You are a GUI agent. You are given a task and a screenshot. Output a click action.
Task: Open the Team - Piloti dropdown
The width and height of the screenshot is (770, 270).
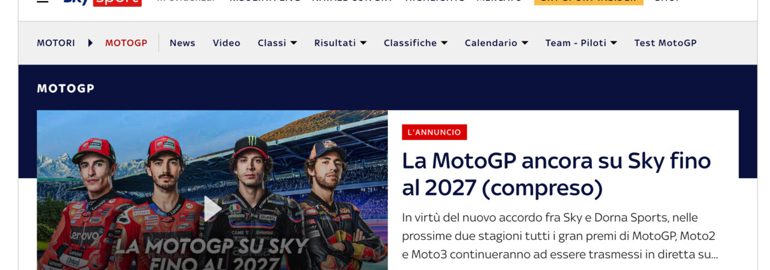coord(581,43)
